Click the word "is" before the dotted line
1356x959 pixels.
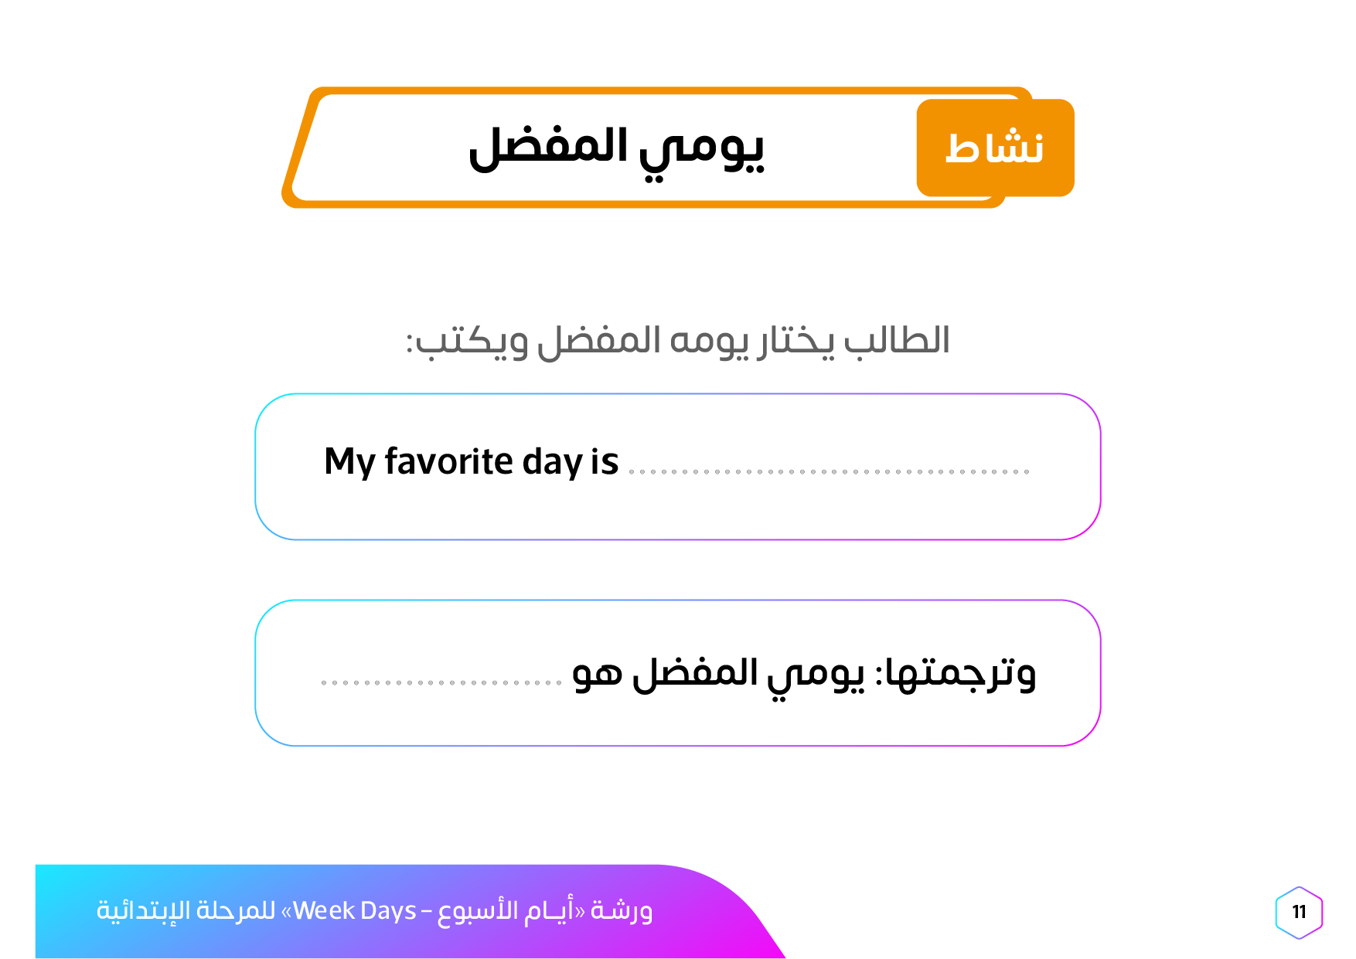605,462
